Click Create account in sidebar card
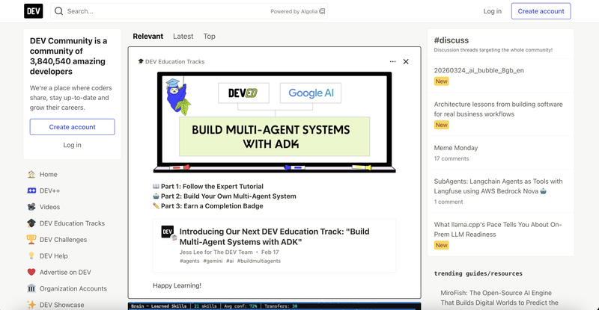The width and height of the screenshot is (599, 310). (x=72, y=127)
